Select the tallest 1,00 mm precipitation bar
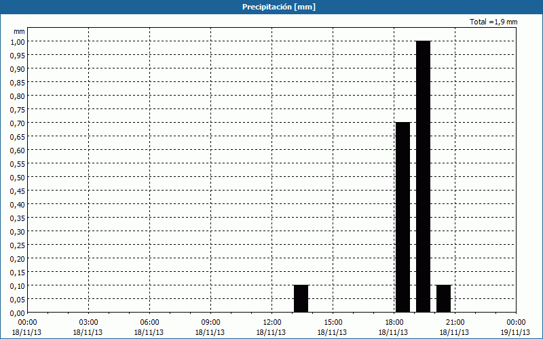543x339 pixels. pyautogui.click(x=423, y=177)
